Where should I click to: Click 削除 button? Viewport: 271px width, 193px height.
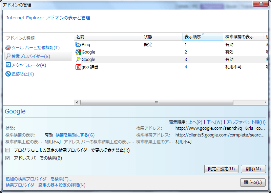(x=253, y=169)
